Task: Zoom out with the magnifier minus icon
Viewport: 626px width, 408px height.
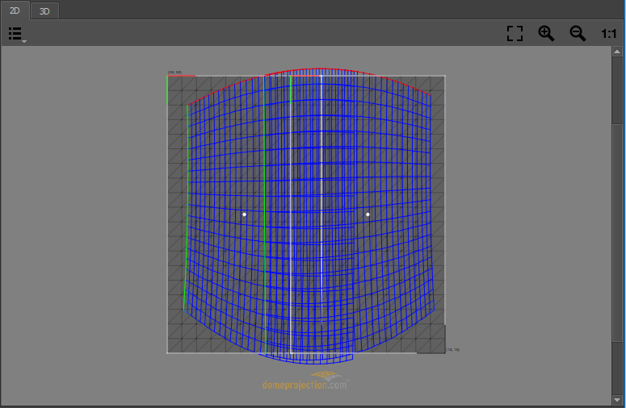Action: [x=578, y=33]
